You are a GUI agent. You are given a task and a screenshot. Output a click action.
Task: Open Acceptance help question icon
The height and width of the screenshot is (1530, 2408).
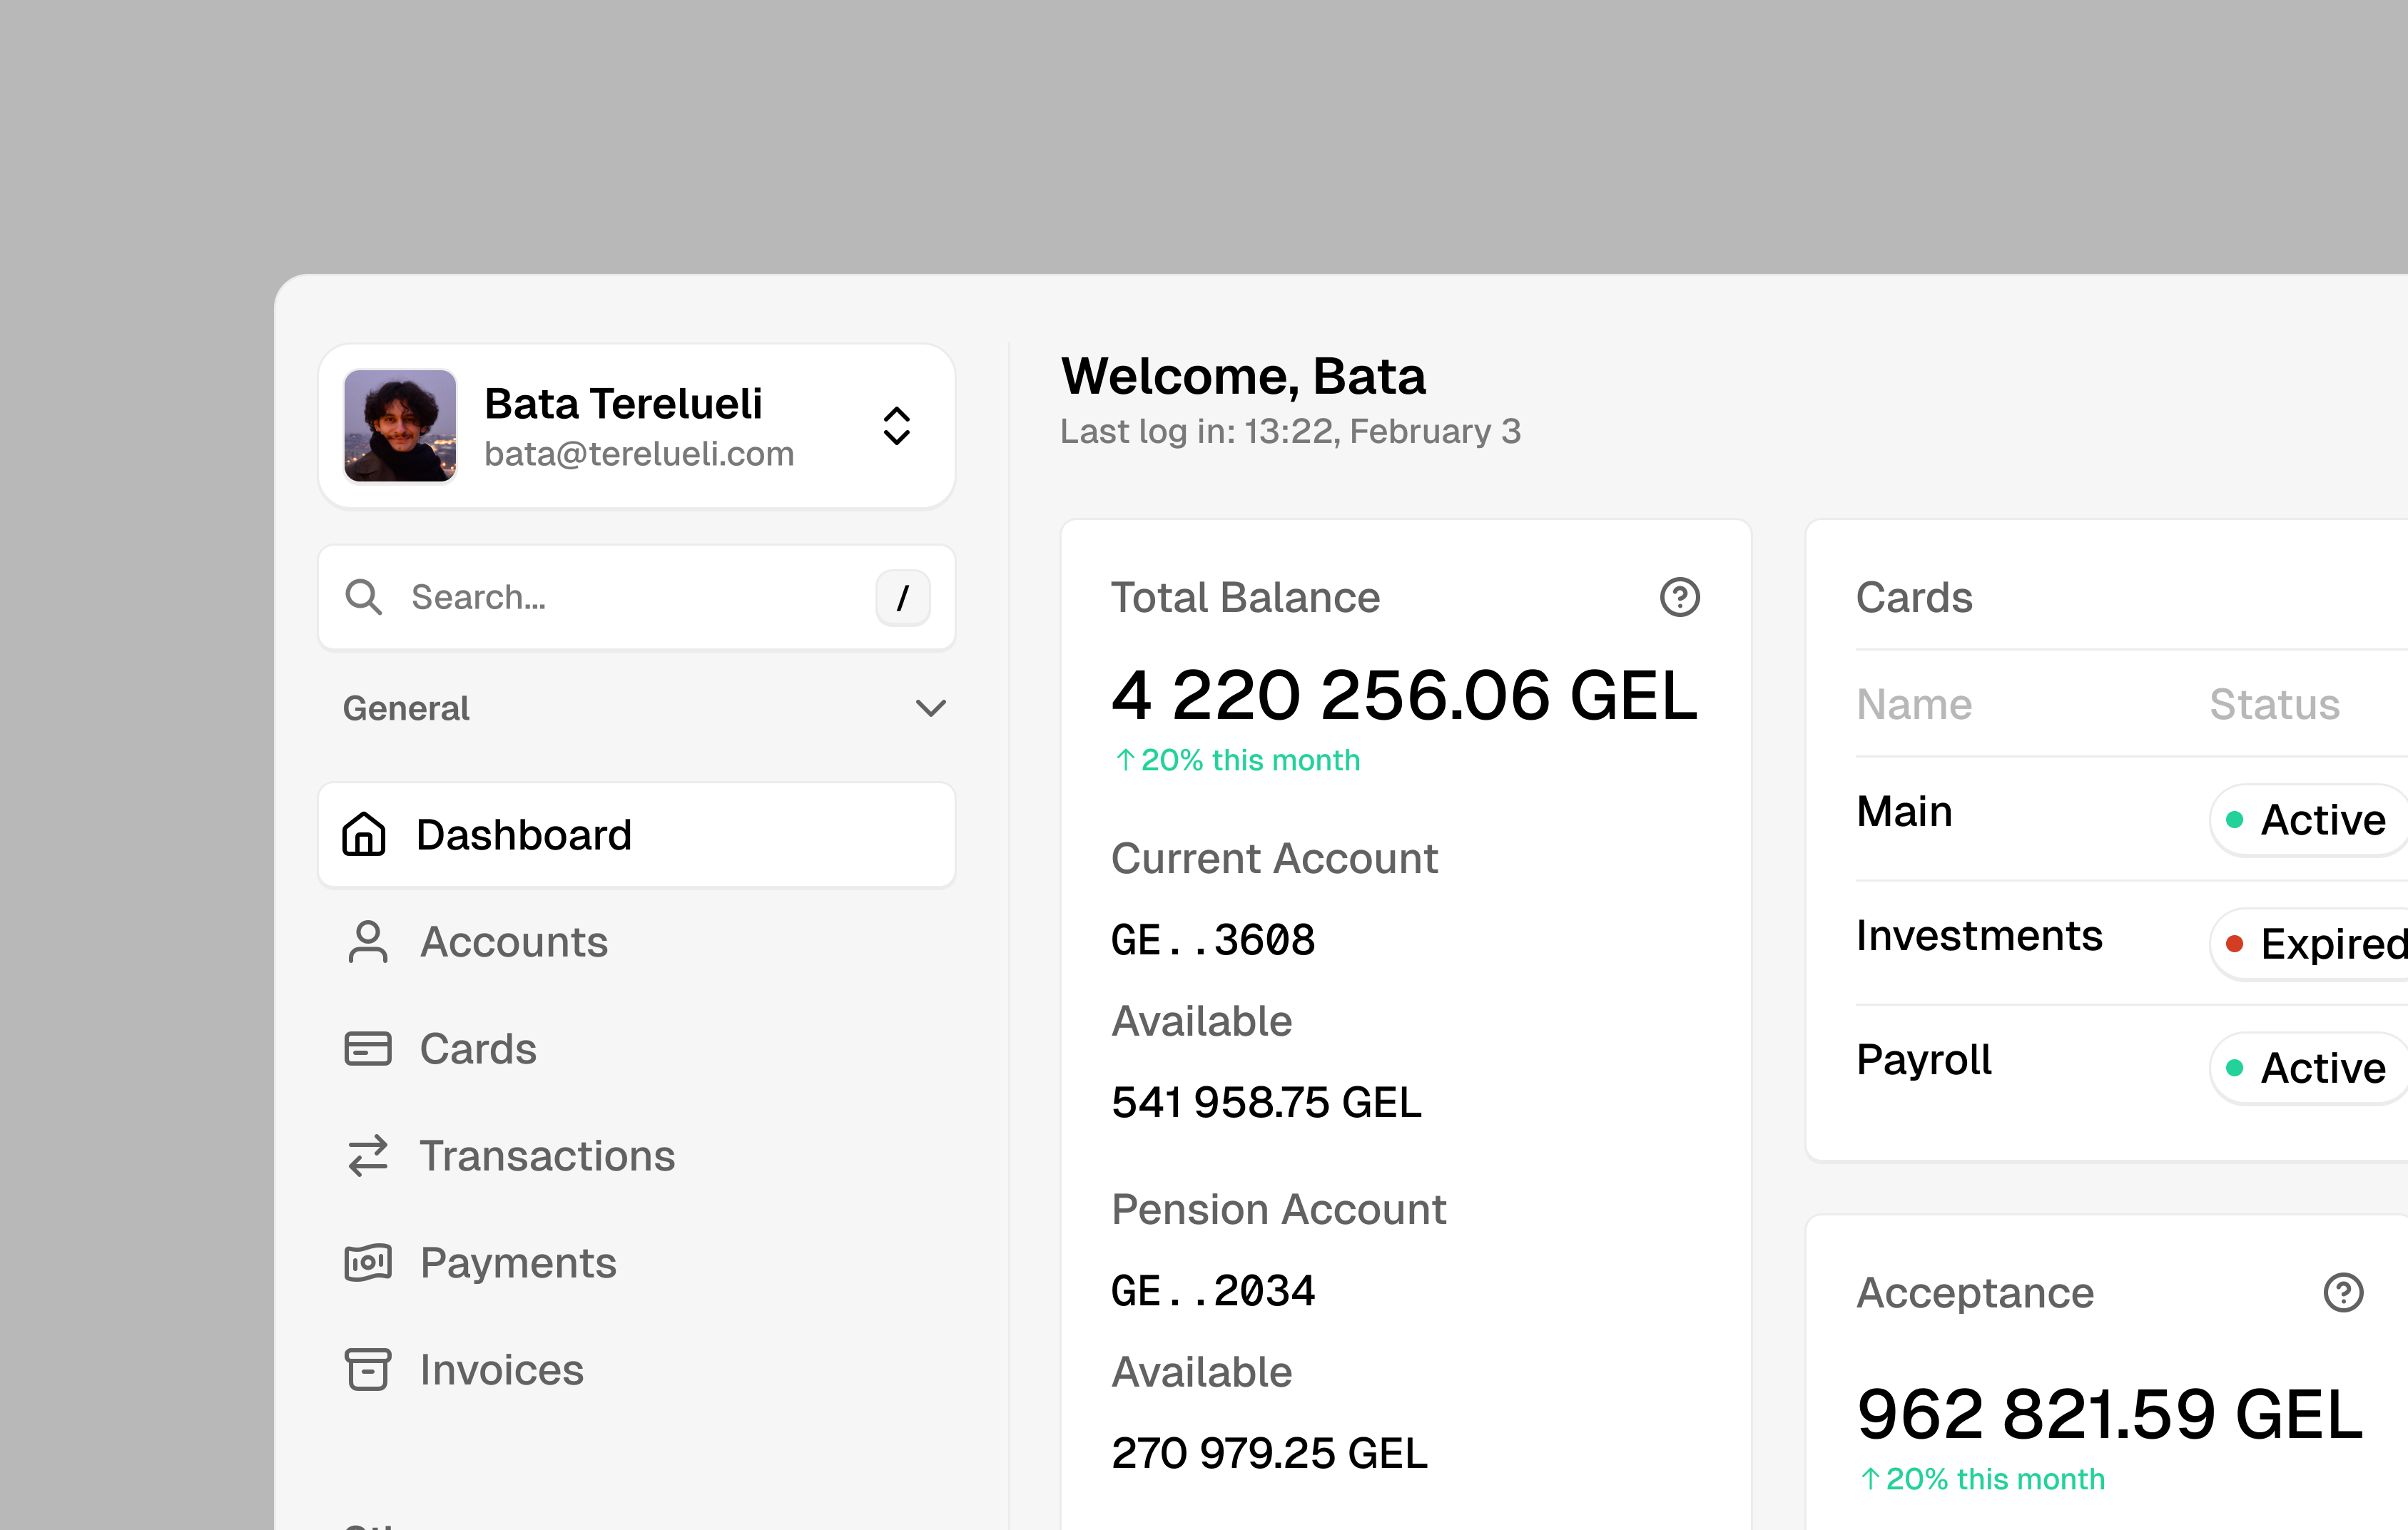2343,1292
